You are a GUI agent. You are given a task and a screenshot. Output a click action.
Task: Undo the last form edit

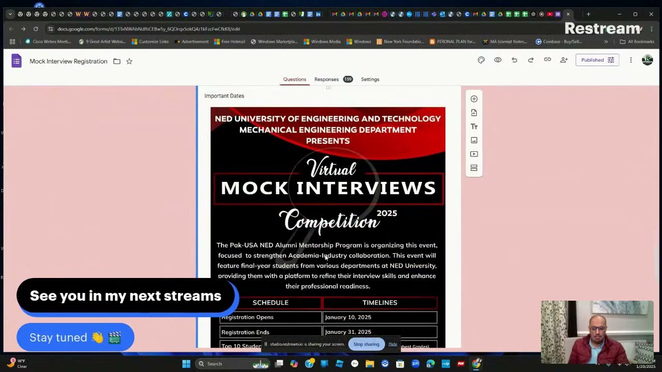(514, 60)
